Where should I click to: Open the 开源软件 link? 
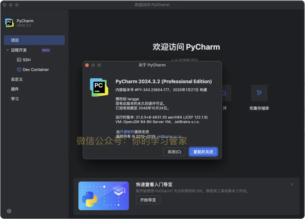127,132
